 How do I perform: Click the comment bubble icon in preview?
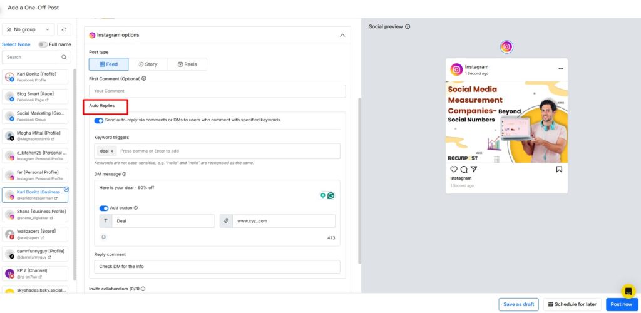point(464,169)
